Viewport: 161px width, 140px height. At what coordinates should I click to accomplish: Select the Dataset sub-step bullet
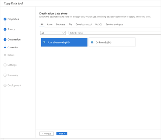pyautogui.click(x=5, y=55)
